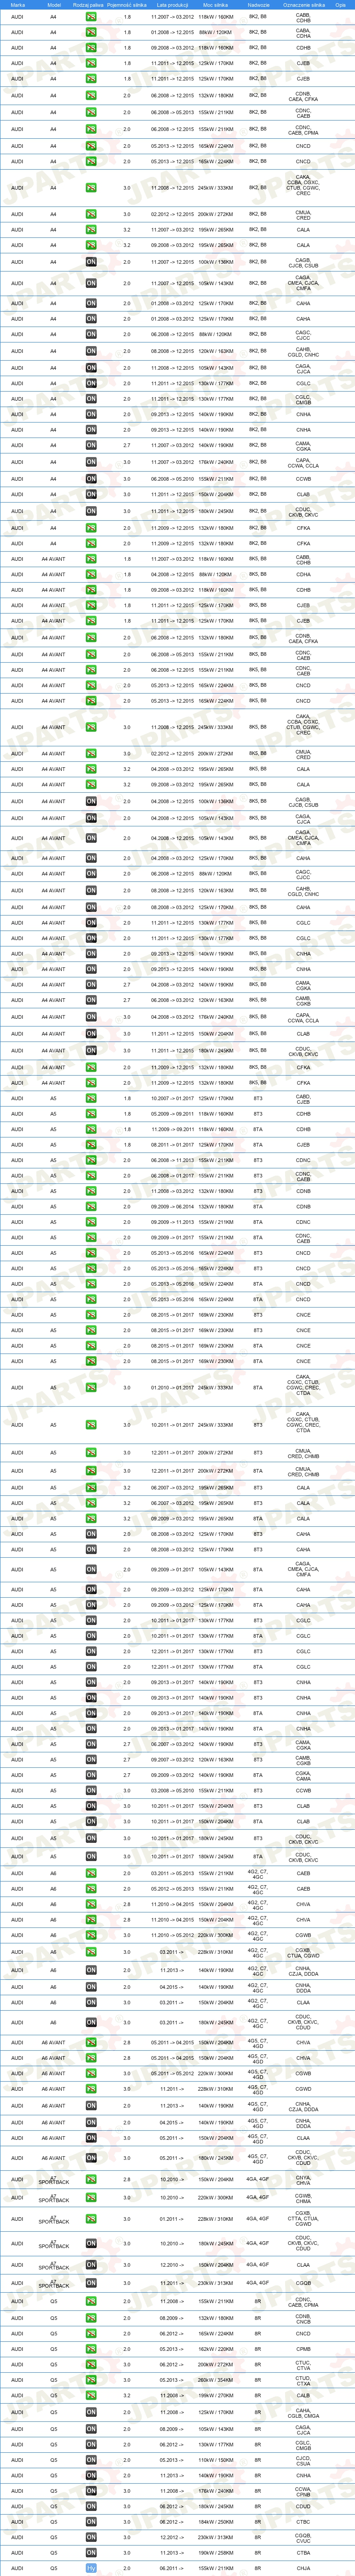Click petrol icon in first A4 row with CABB, CDHB

click(91, 17)
